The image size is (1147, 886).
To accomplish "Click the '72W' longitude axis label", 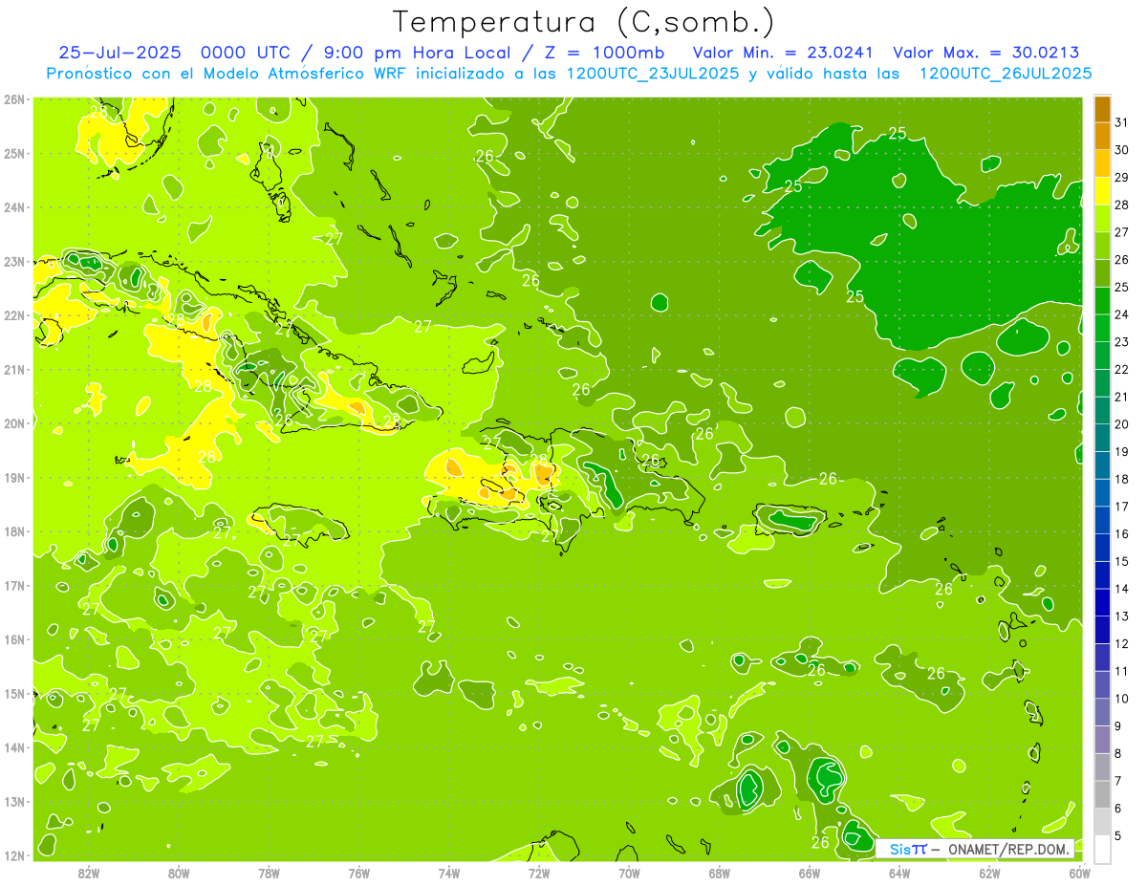I will [x=539, y=873].
